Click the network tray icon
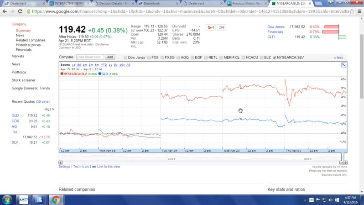364x205 pixels. click(324, 200)
